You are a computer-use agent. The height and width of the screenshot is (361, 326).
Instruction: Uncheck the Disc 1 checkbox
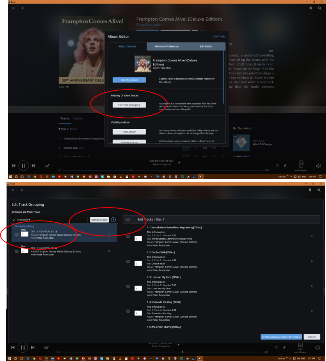(17, 235)
